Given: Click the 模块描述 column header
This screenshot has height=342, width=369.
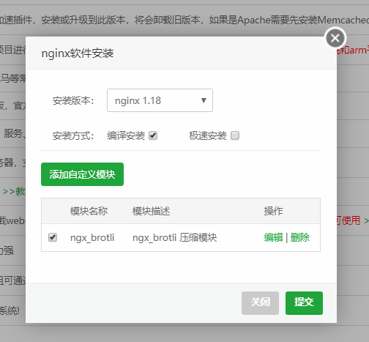Looking at the screenshot, I should point(152,211).
